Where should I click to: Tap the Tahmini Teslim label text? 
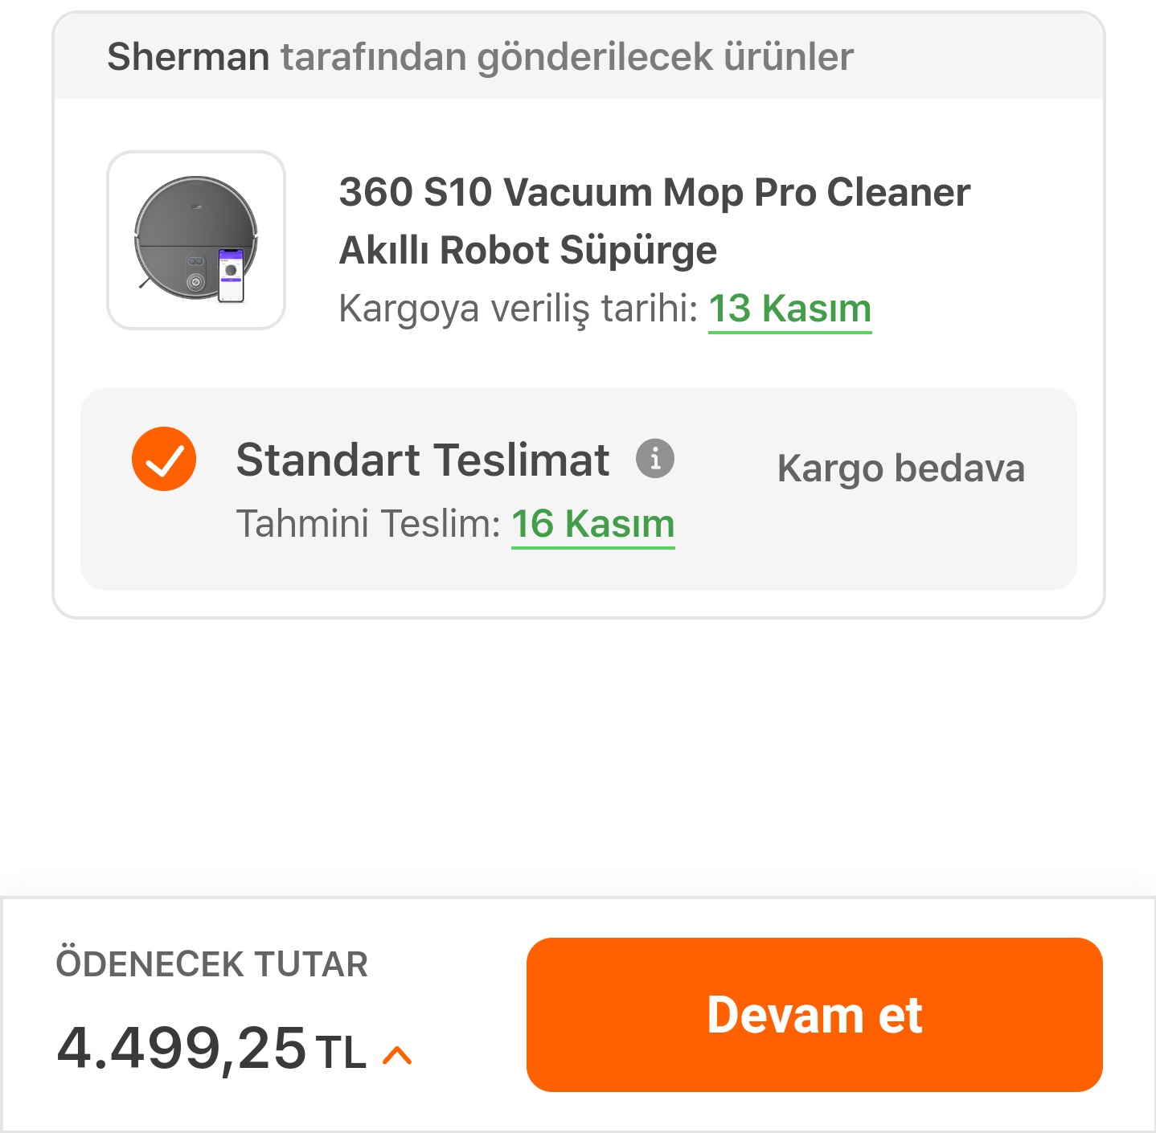pyautogui.click(x=369, y=524)
